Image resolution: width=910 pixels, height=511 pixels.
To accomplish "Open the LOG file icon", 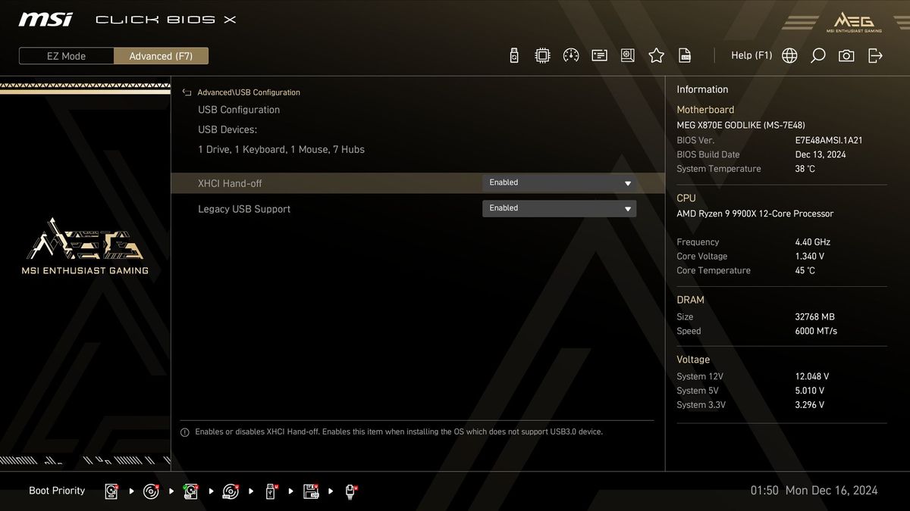I will [x=685, y=55].
